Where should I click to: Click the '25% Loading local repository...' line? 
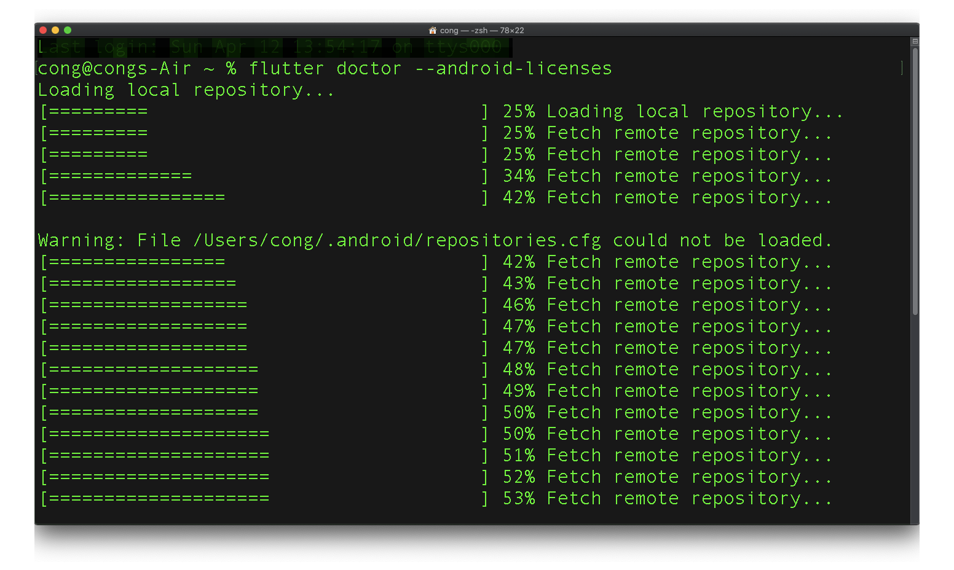click(672, 111)
